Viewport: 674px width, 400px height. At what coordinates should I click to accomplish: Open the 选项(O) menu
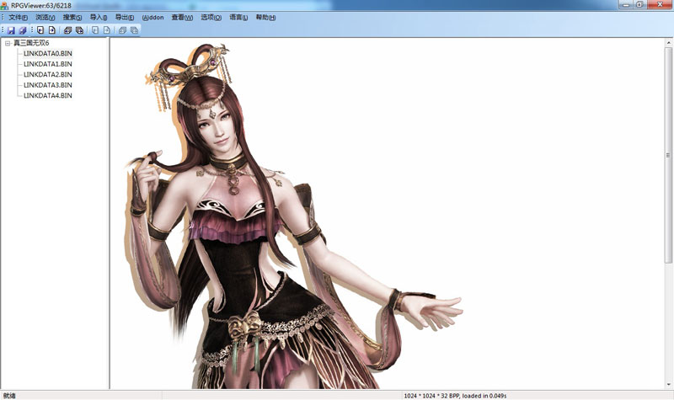(212, 18)
